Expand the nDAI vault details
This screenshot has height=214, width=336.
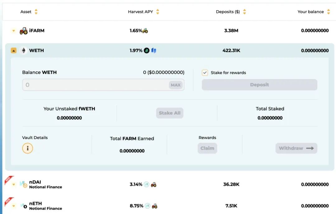pyautogui.click(x=14, y=184)
